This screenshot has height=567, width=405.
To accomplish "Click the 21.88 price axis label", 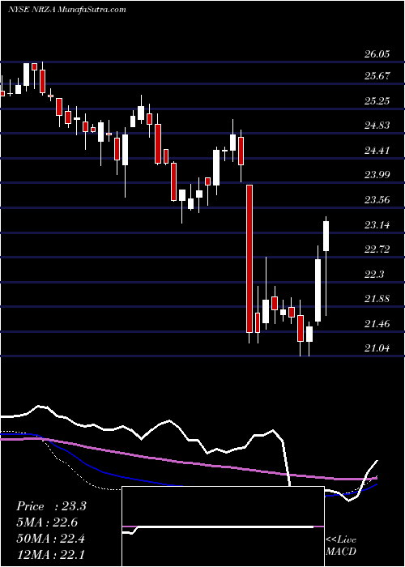I will coord(377,299).
